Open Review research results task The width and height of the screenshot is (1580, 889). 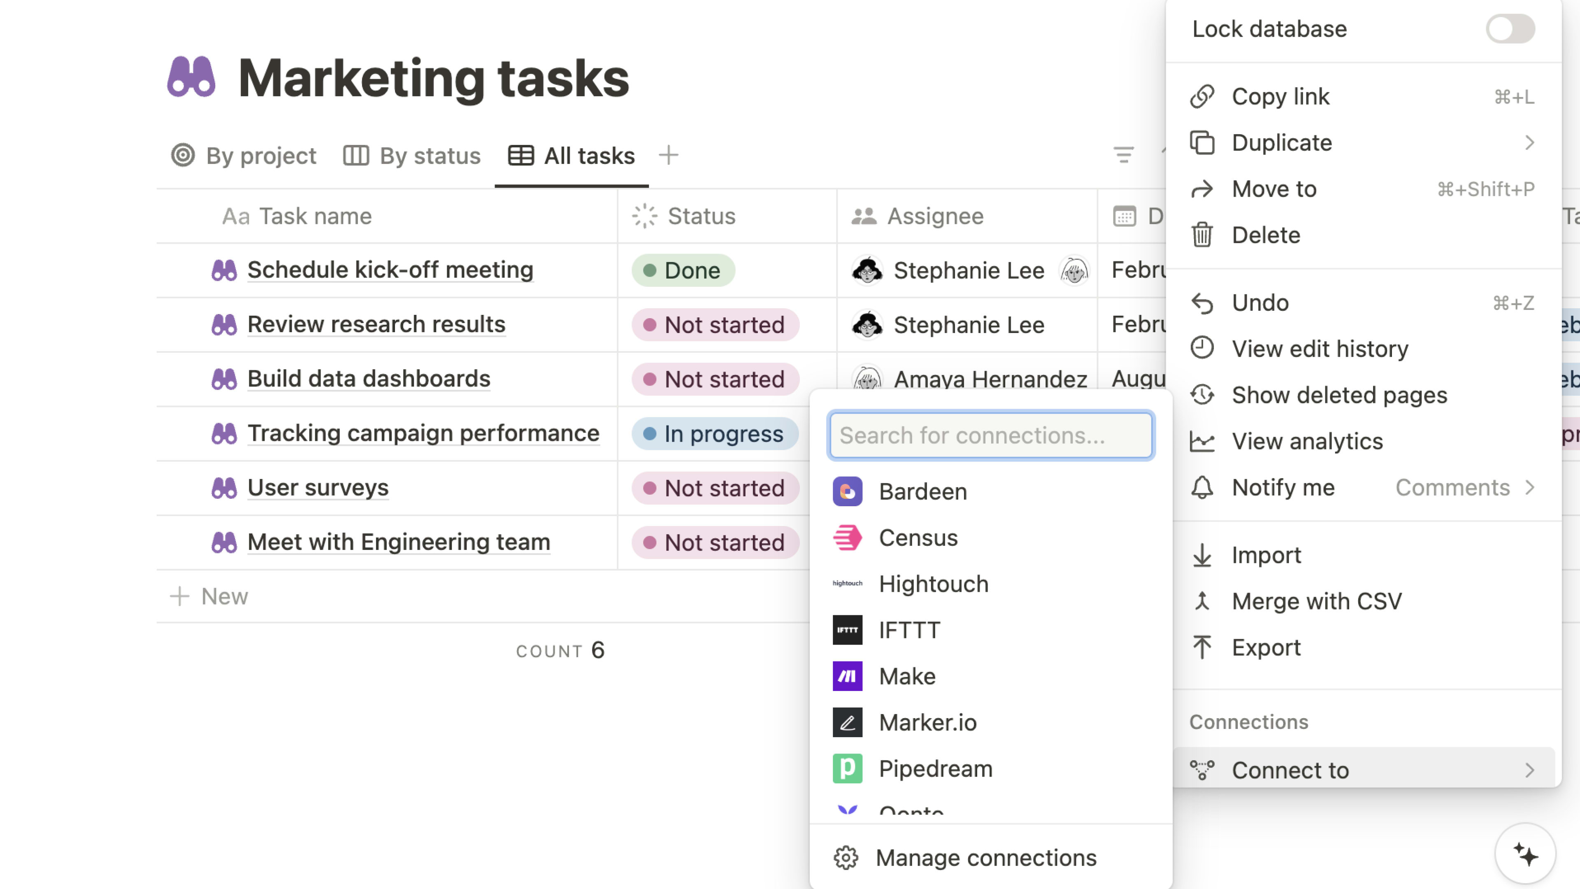(x=376, y=325)
